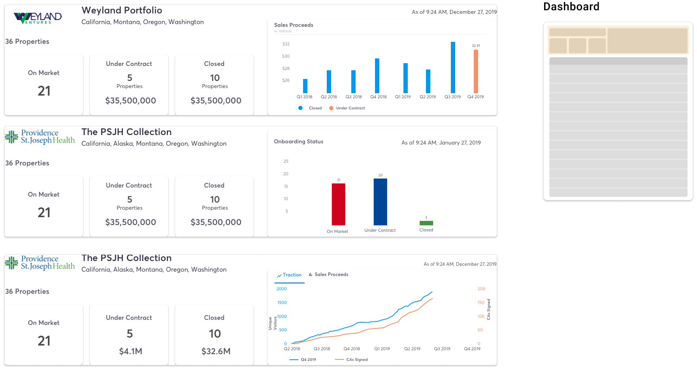The image size is (697, 370).
Task: Click the Sales Proceeds tab bar-chart icon
Action: click(311, 274)
